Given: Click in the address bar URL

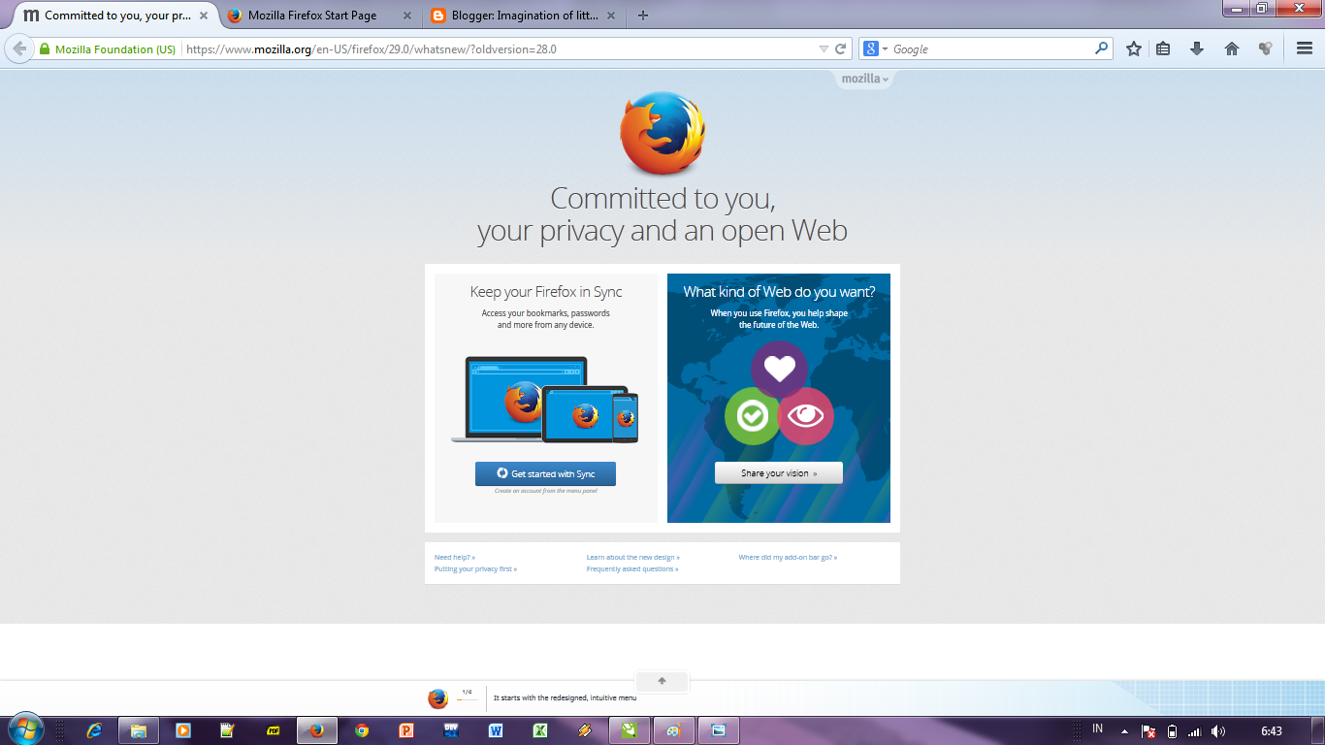Looking at the screenshot, I should 500,49.
